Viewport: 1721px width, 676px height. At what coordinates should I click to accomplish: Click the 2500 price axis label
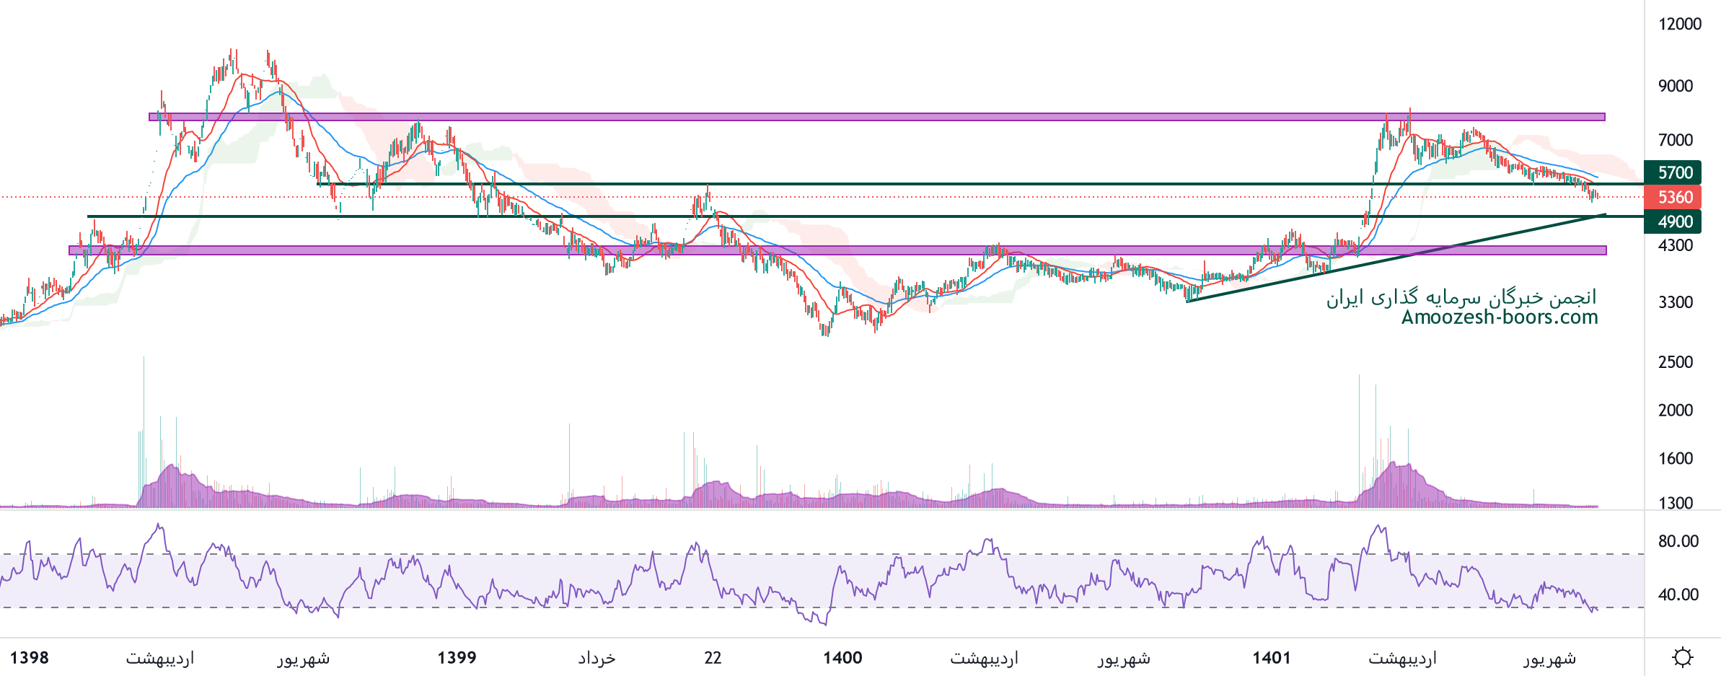pyautogui.click(x=1675, y=362)
